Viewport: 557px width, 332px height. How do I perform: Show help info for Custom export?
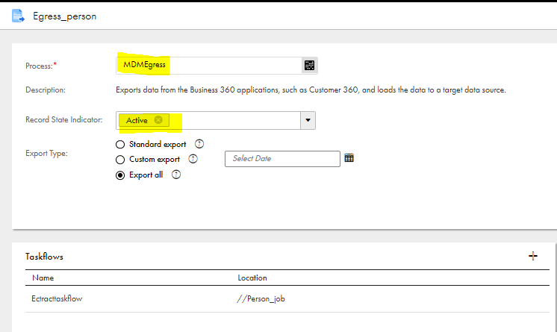coord(193,159)
